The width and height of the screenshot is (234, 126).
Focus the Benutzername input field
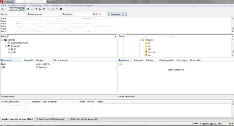[52, 14]
